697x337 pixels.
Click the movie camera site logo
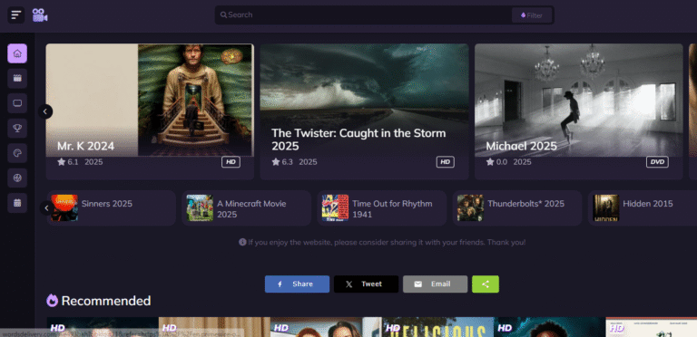point(40,15)
